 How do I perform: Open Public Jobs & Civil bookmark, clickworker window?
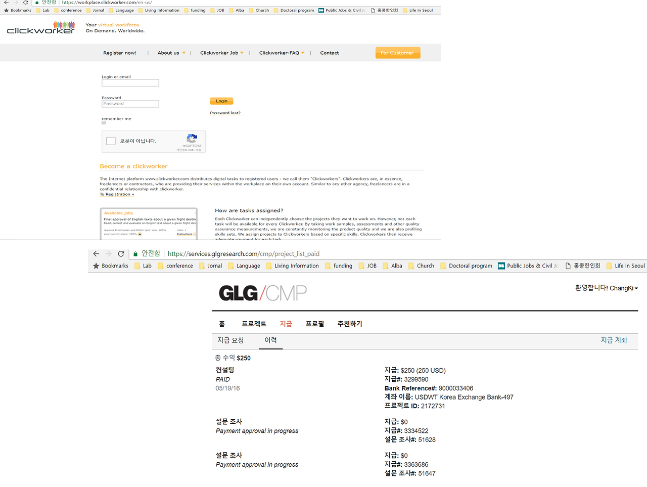click(342, 10)
